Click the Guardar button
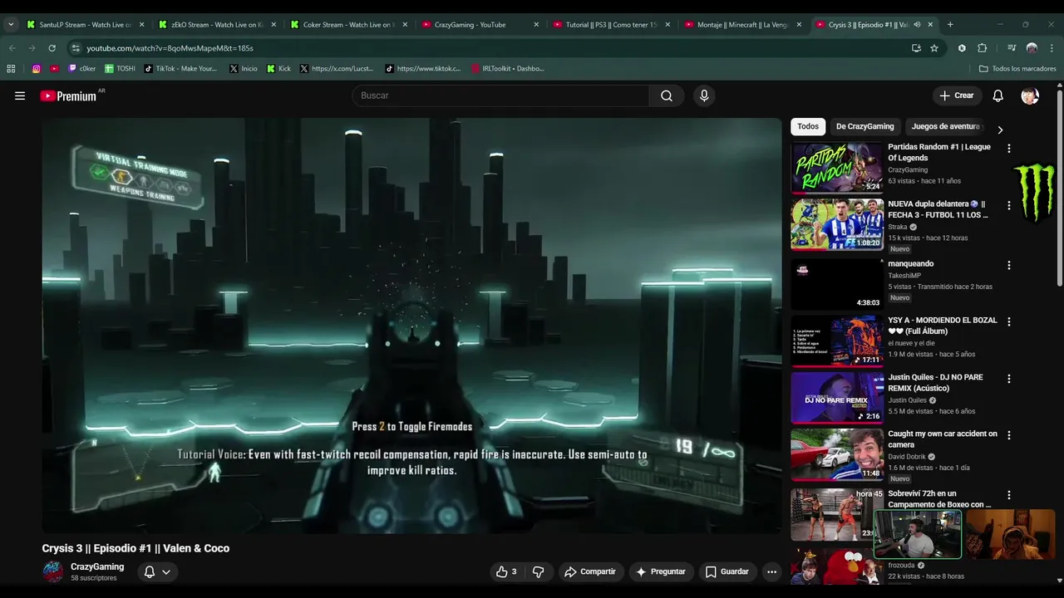The image size is (1064, 598). [727, 571]
